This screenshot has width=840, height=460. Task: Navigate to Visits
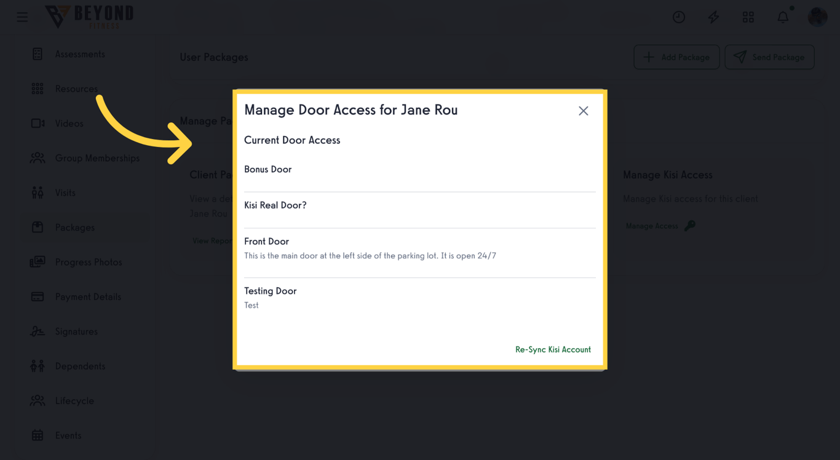pyautogui.click(x=65, y=192)
